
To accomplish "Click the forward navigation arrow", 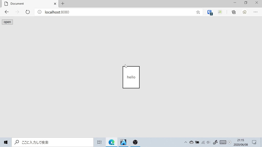I will point(17,12).
